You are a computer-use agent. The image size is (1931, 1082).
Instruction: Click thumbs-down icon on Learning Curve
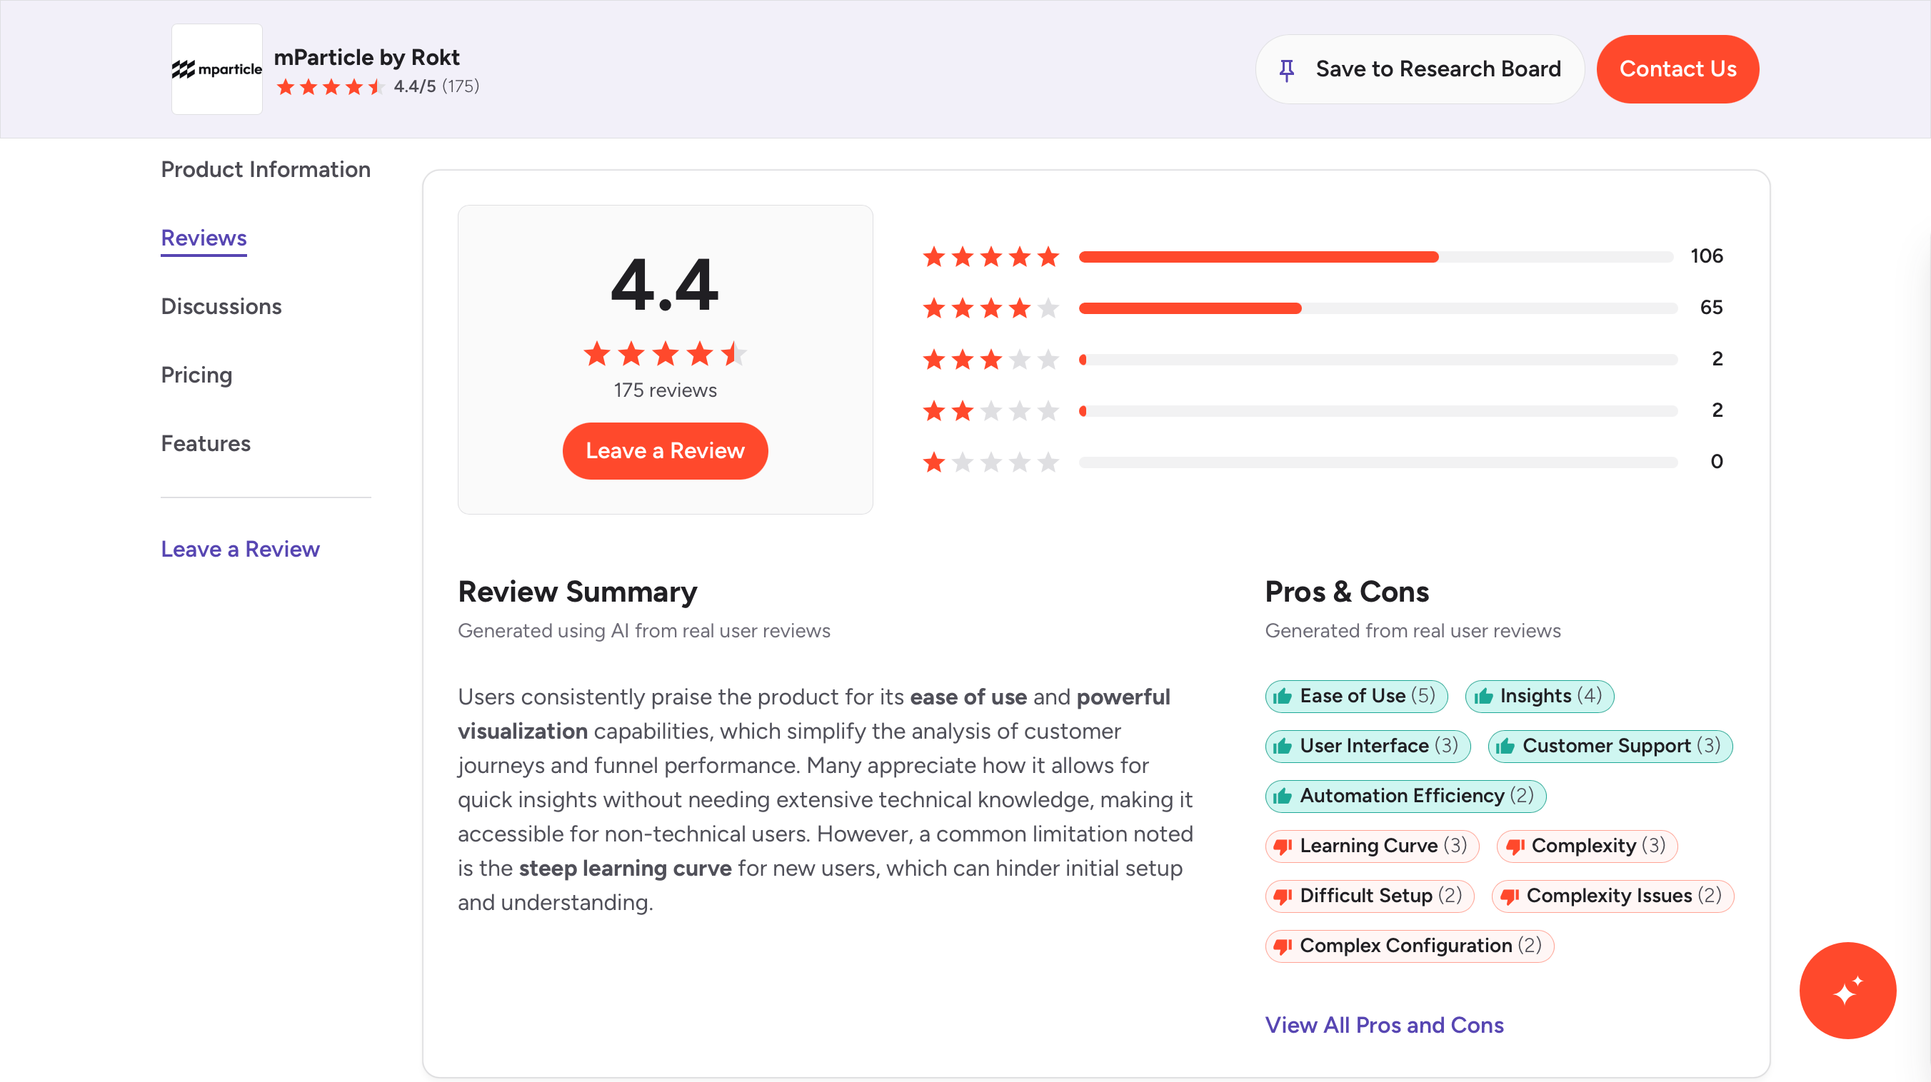click(1283, 846)
